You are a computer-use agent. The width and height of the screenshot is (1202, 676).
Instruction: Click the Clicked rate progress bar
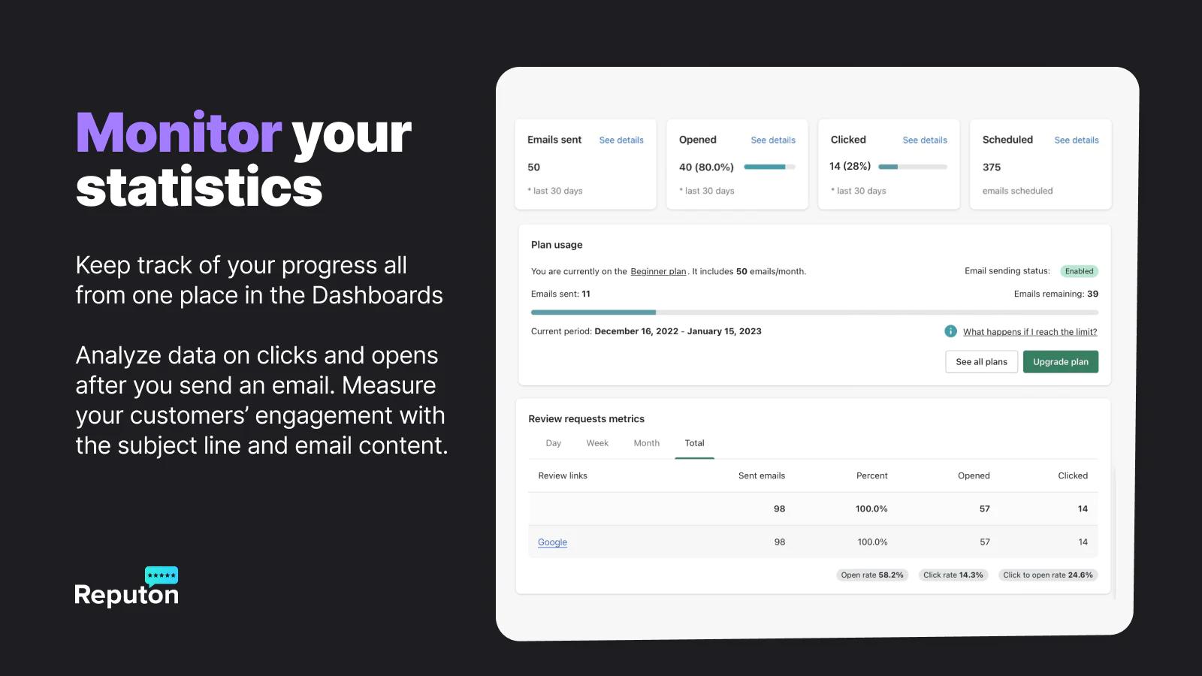(x=912, y=167)
